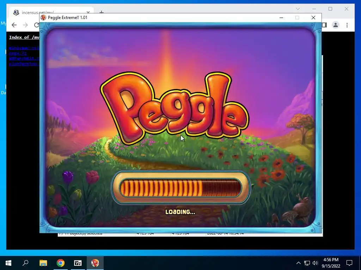Open the volume control tray icon
This screenshot has height=270, width=361.
[x=315, y=263]
